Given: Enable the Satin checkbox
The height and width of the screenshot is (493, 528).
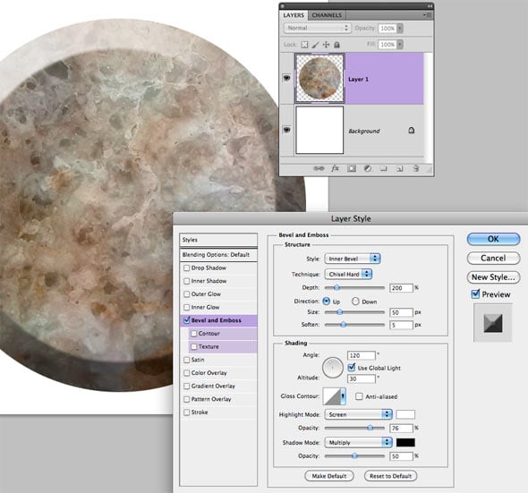Looking at the screenshot, I should (186, 360).
